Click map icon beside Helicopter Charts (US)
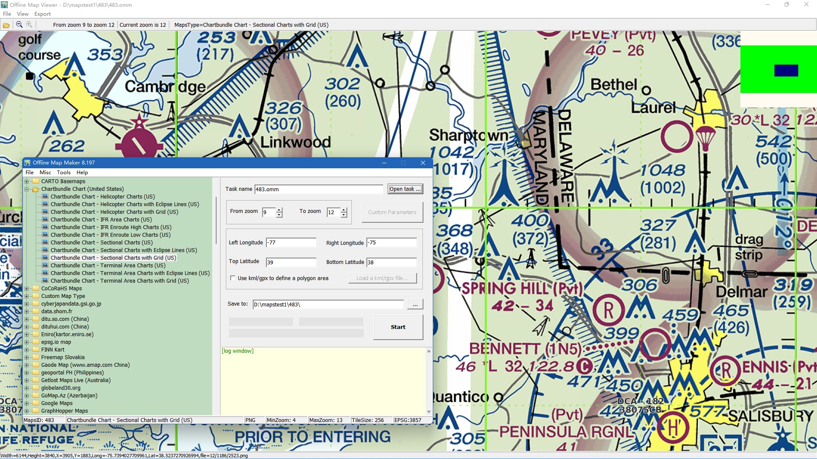This screenshot has height=459, width=817. [x=45, y=197]
